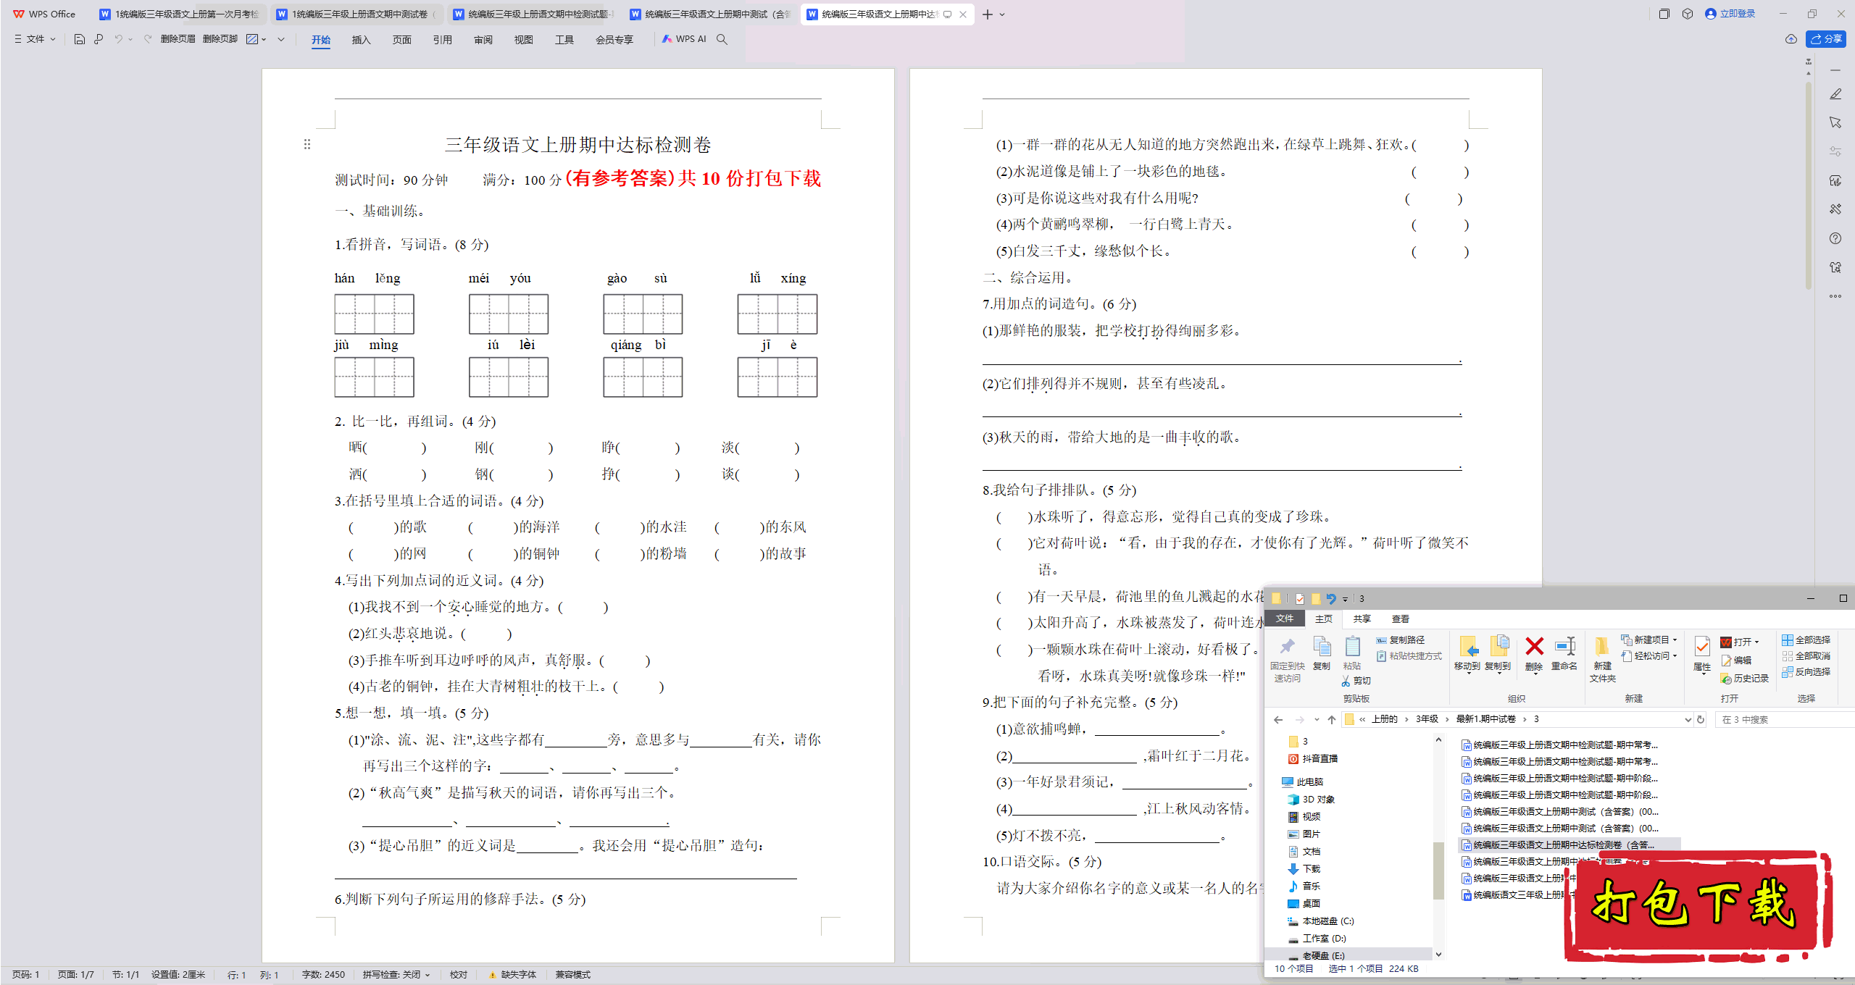This screenshot has width=1855, height=985.
Task: Click the three-dots more icon in right sidebar
Action: [x=1835, y=296]
